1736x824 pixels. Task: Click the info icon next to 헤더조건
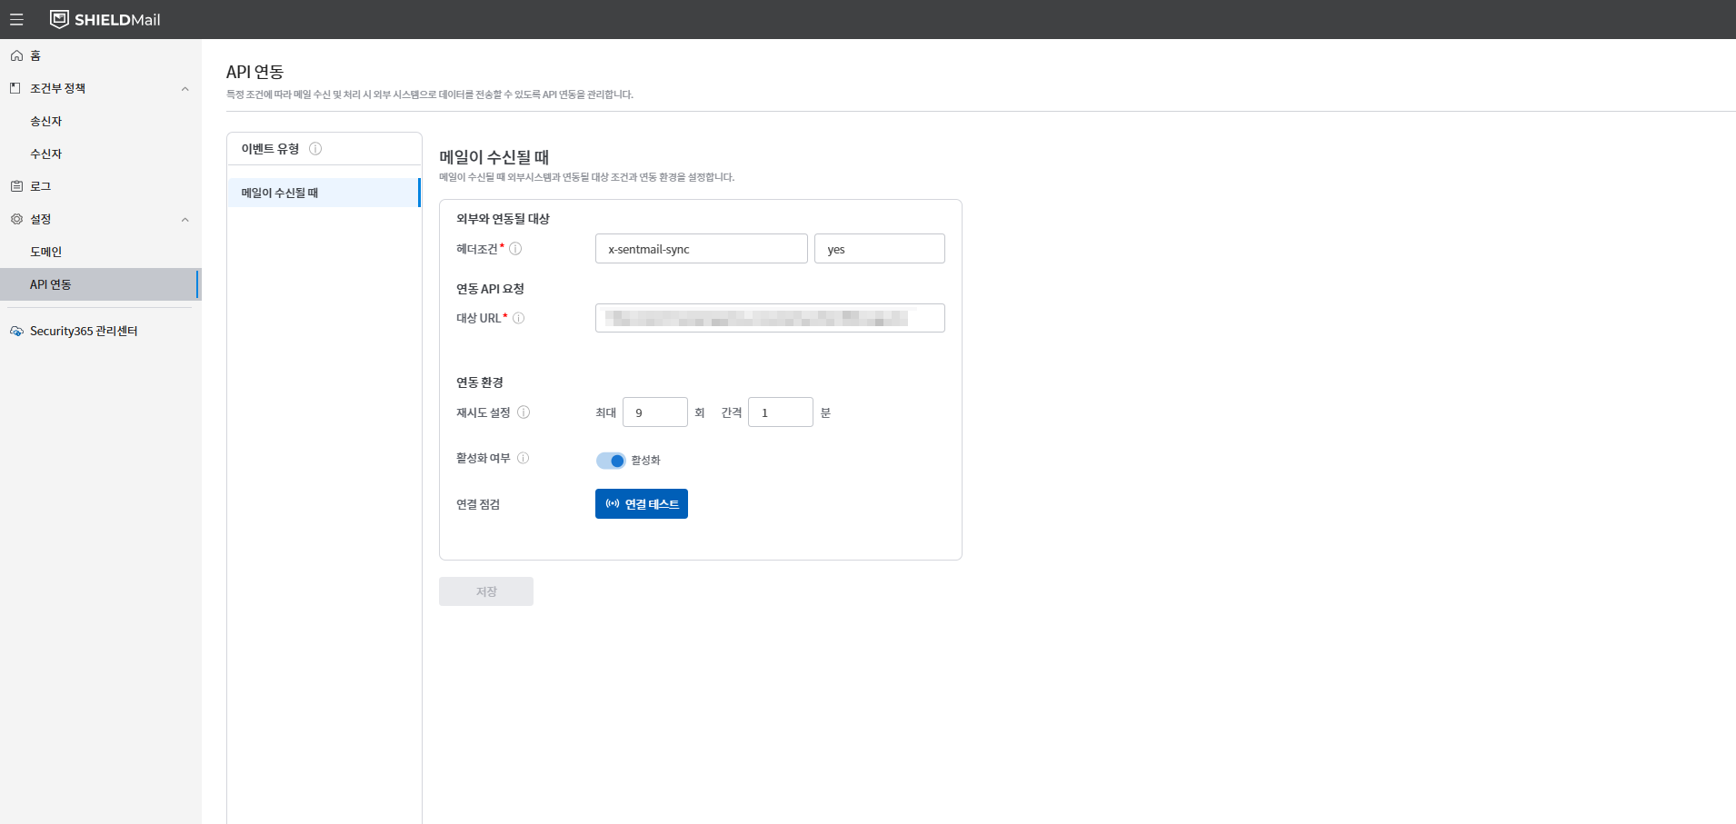click(x=515, y=249)
